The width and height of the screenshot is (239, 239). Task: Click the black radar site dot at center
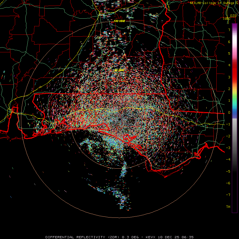coord(119,119)
